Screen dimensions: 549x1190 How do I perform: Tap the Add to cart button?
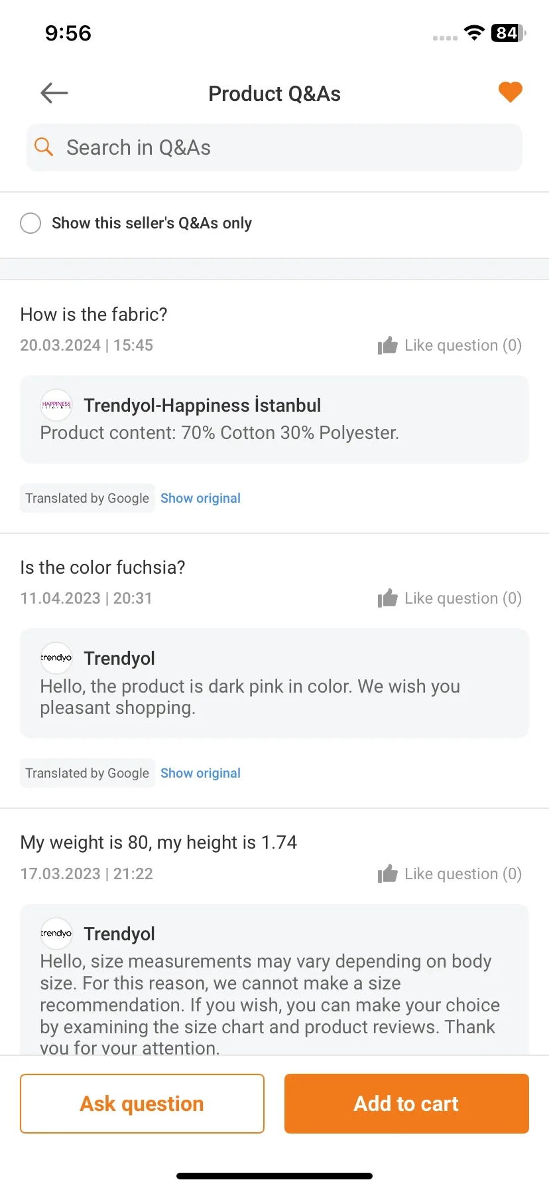coord(406,1104)
